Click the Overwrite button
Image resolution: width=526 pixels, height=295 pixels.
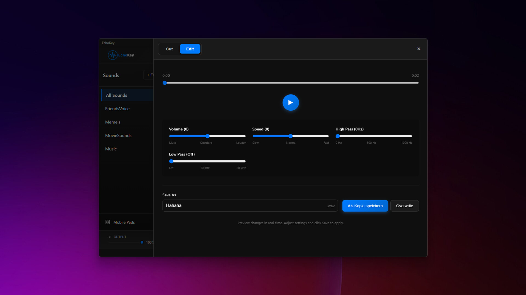coord(404,206)
